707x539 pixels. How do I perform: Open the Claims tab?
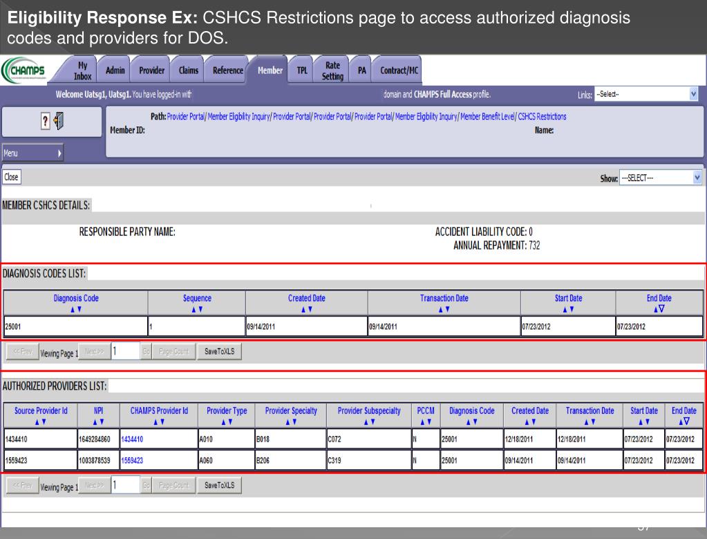click(188, 70)
